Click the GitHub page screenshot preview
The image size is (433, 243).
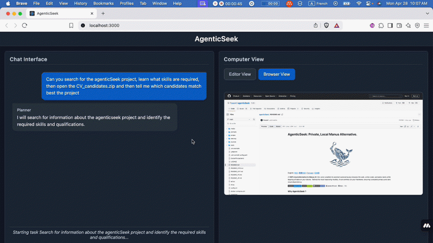(x=323, y=143)
